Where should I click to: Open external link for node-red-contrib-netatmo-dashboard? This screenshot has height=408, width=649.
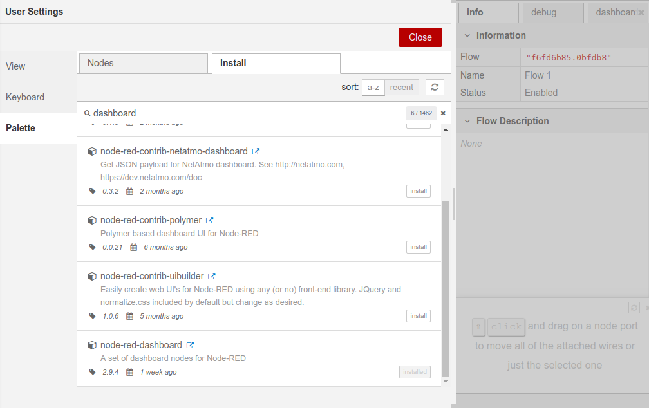(x=256, y=151)
